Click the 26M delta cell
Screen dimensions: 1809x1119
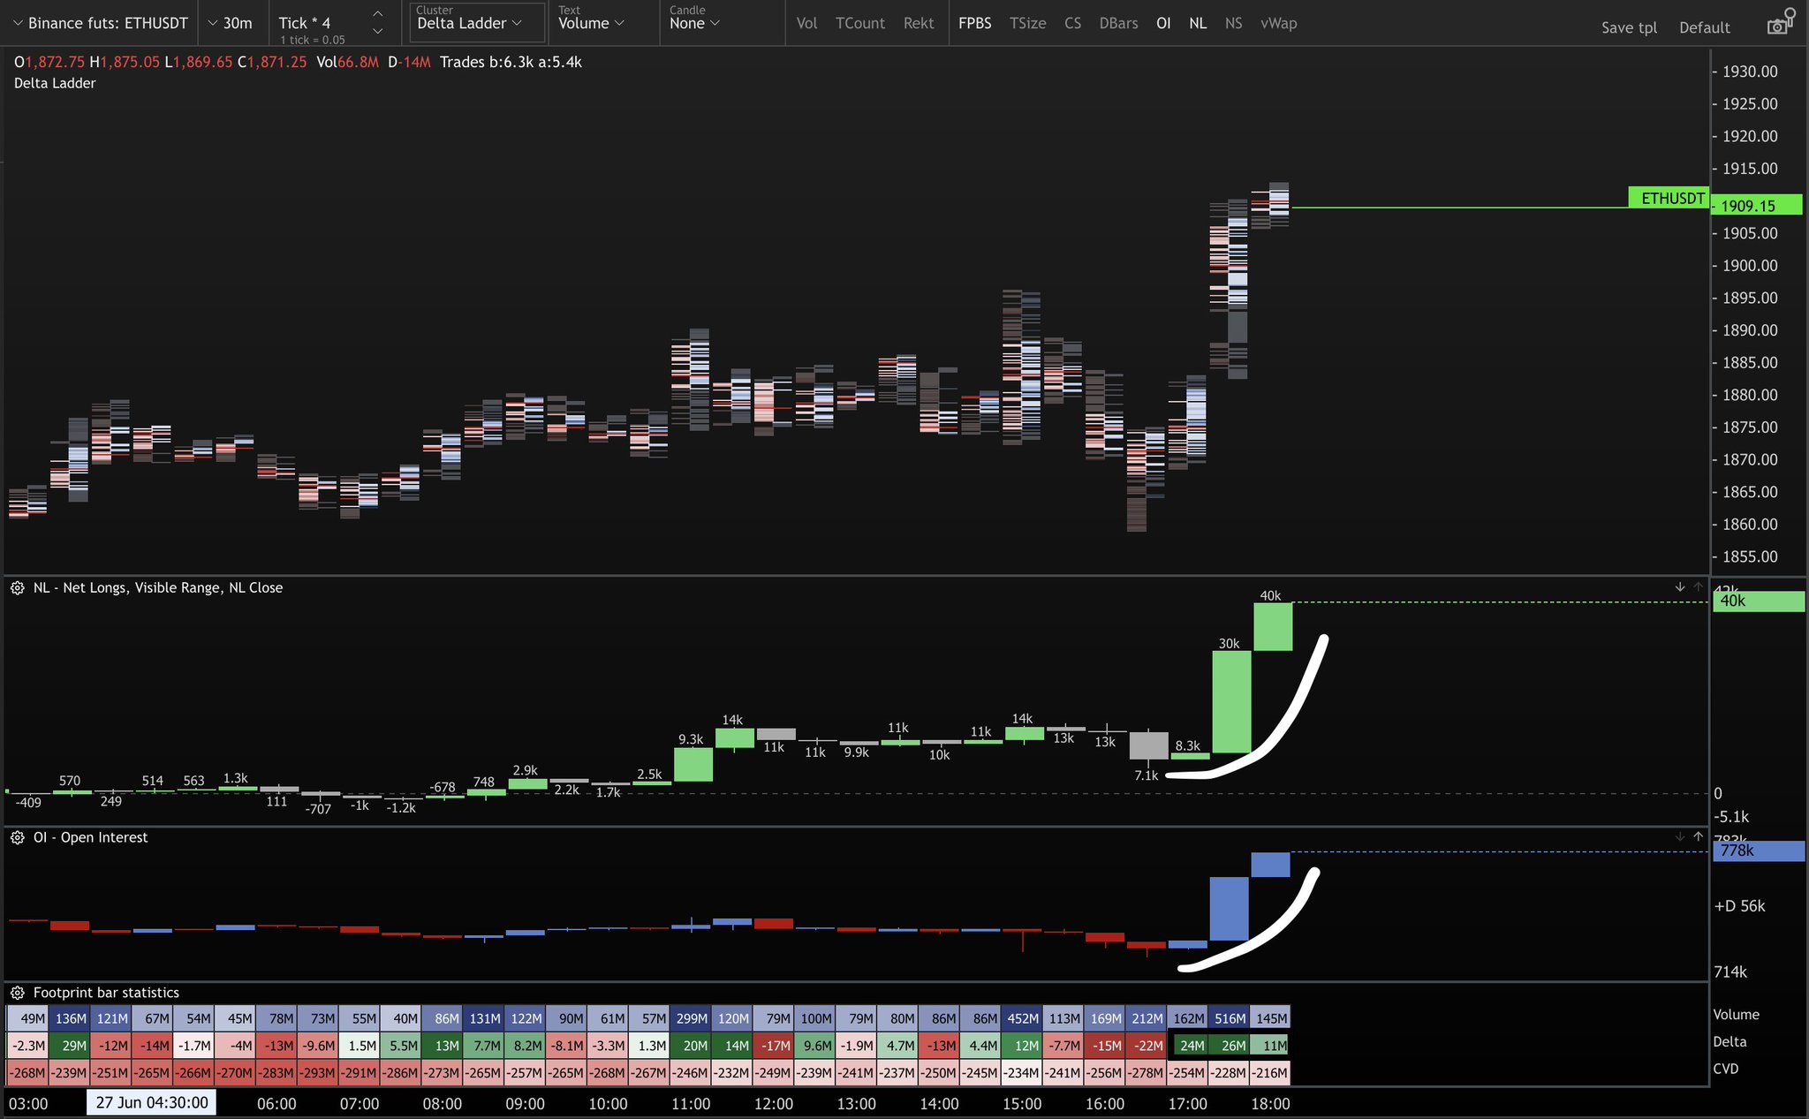(x=1230, y=1046)
